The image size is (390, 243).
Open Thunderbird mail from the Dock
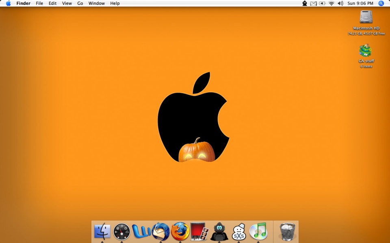coord(161,232)
